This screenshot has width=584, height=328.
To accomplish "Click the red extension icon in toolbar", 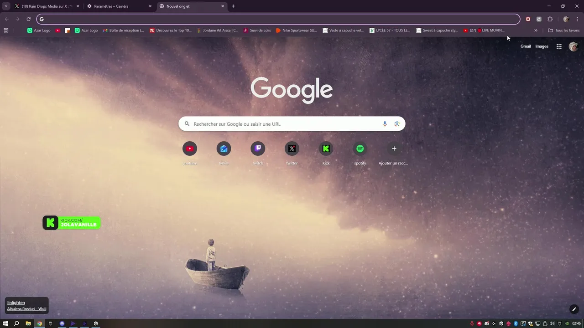I will [528, 19].
